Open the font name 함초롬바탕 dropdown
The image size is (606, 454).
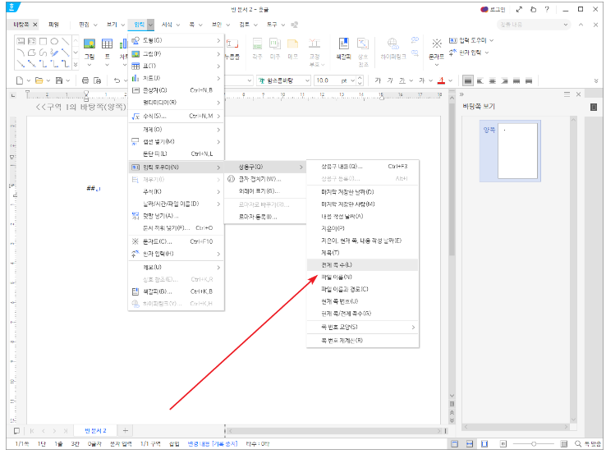[x=307, y=80]
